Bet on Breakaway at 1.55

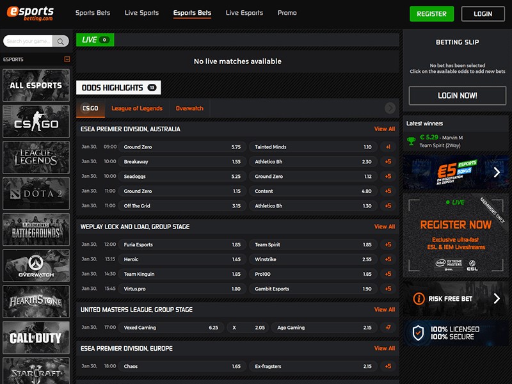[182, 162]
